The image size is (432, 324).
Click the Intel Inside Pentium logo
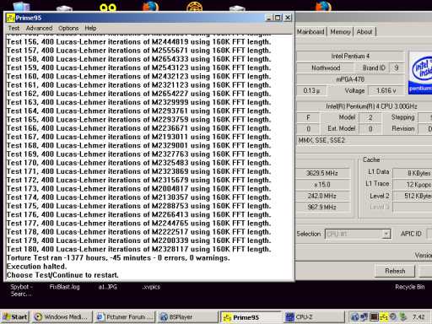coord(421,73)
